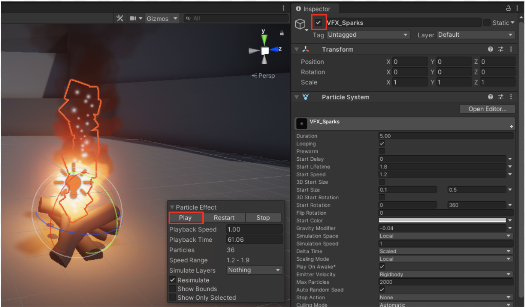Click the Open Editor... button
The width and height of the screenshot is (525, 307).
(x=487, y=109)
